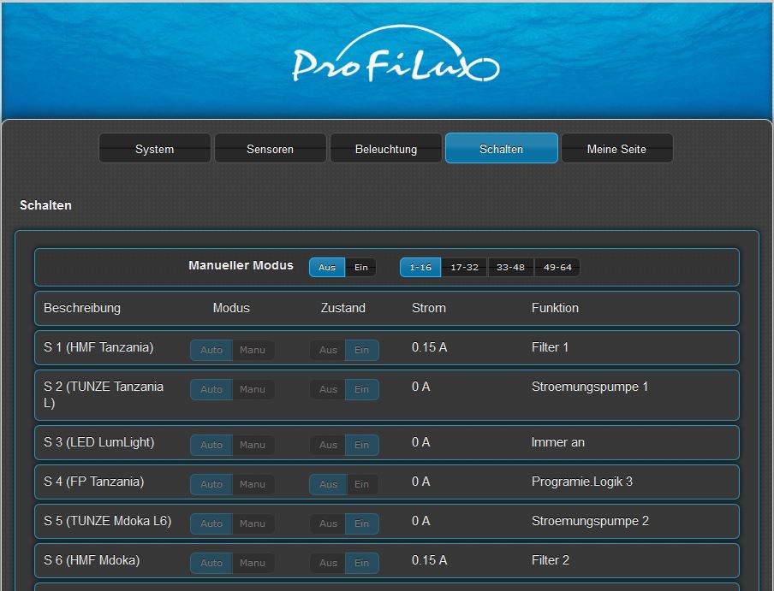
Task: Select the Schalten tab
Action: point(501,149)
